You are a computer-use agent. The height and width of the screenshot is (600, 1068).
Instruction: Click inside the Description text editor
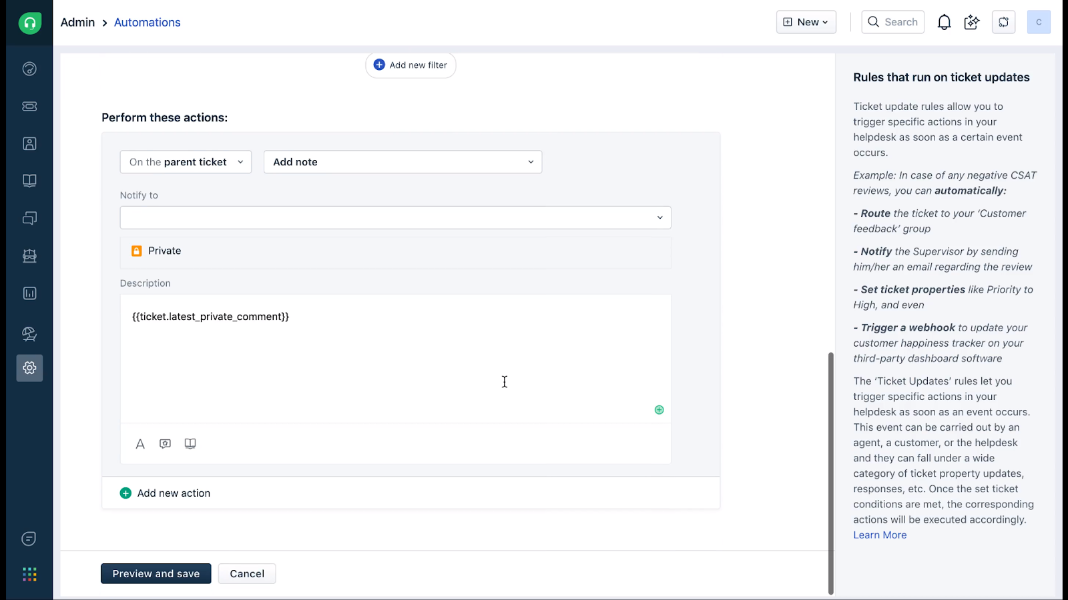(x=395, y=359)
